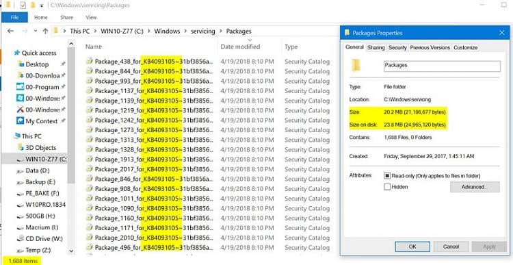Select Windows in the address breadcrumb
The width and height of the screenshot is (513, 265).
pyautogui.click(x=167, y=31)
